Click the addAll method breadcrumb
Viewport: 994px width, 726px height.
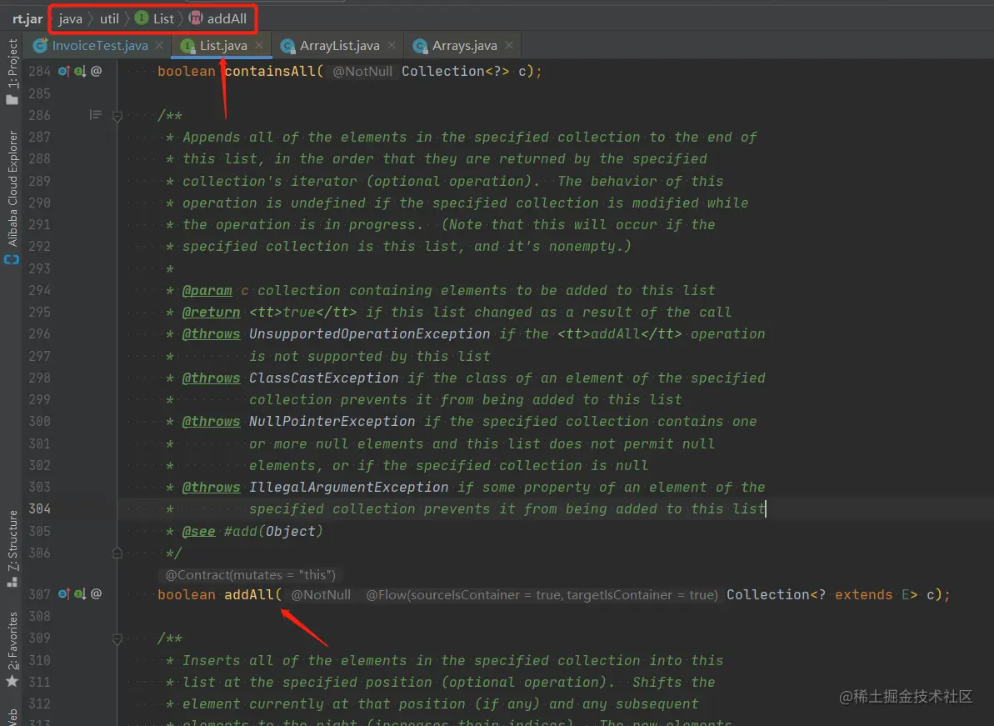[x=218, y=19]
